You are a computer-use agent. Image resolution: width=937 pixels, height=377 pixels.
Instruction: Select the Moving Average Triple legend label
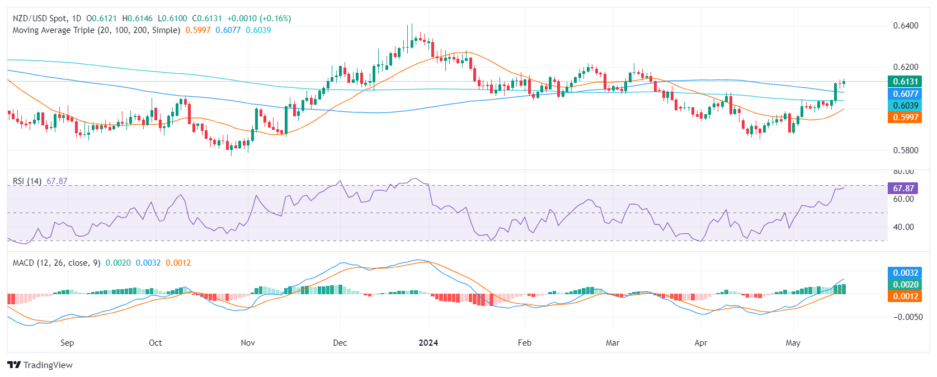point(96,30)
